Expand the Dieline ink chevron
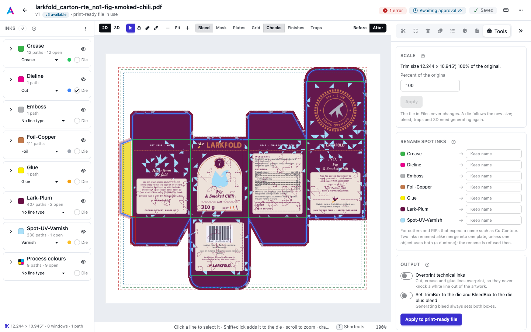The image size is (531, 332). 11,79
